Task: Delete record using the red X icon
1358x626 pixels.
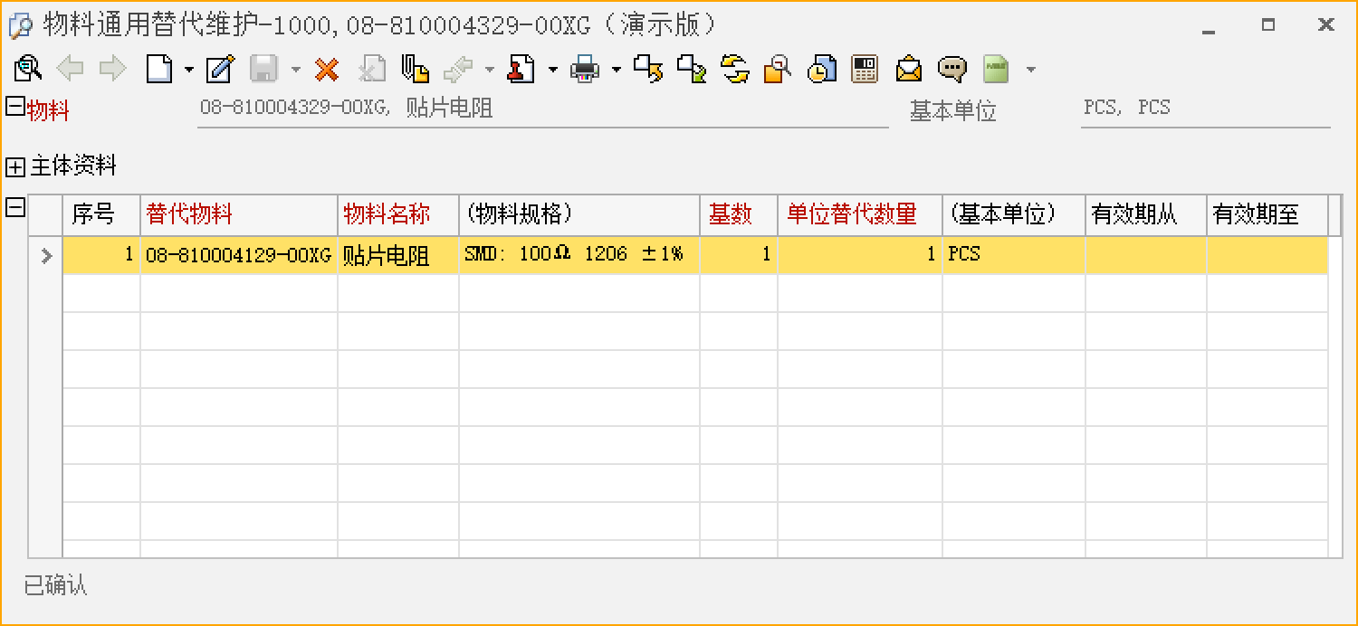Action: pos(326,69)
